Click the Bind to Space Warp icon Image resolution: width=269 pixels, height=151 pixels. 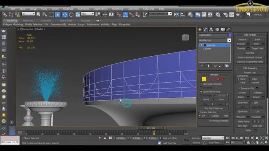click(17, 15)
